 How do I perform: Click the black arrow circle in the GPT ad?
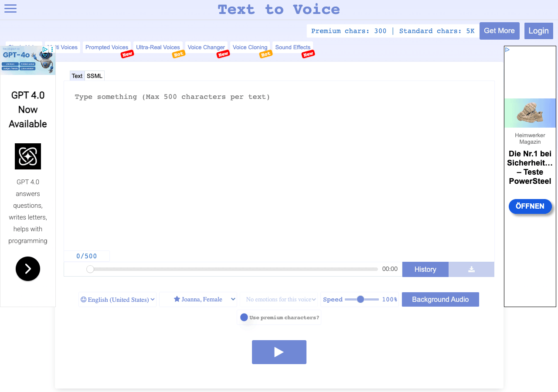pos(28,269)
